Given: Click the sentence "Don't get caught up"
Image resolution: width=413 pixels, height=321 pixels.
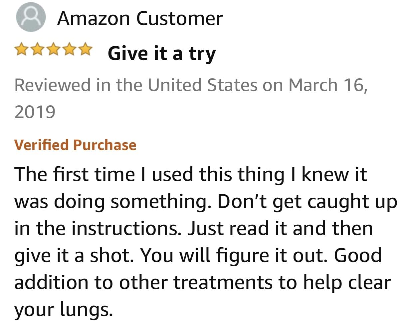Looking at the screenshot, I should tap(307, 202).
